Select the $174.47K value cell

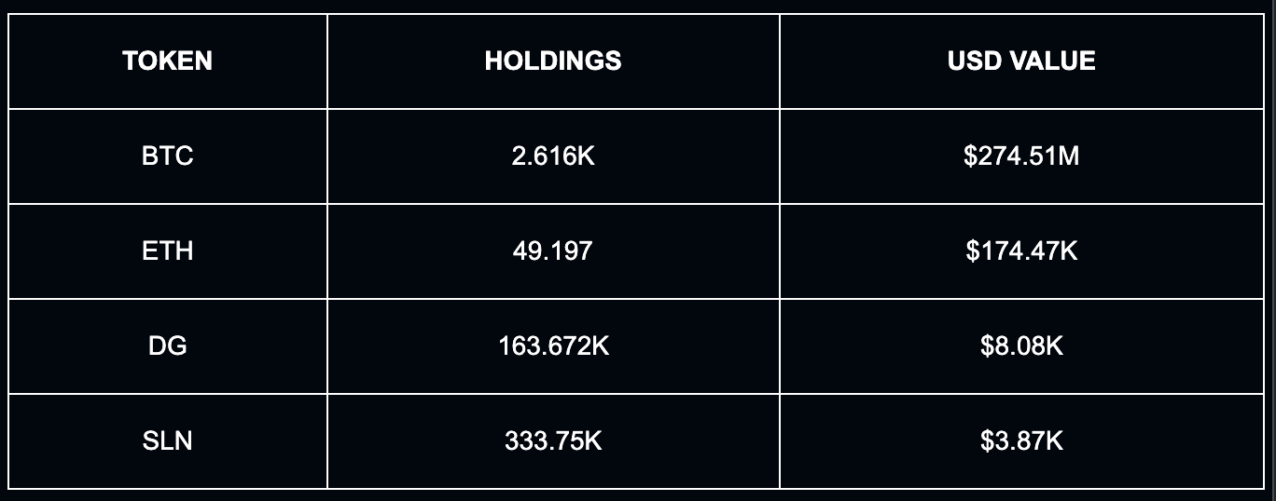coord(1021,250)
